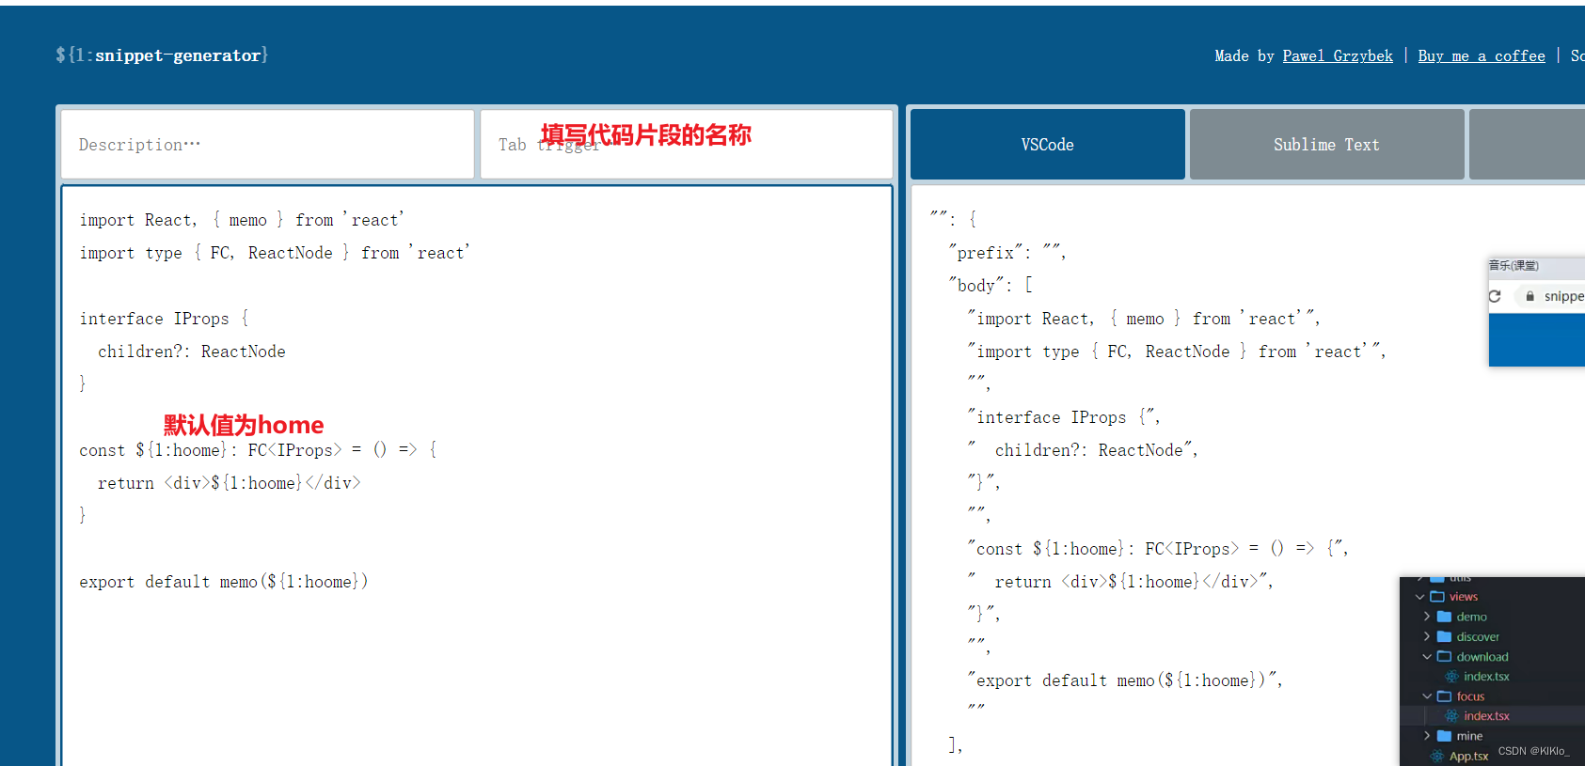Open the Pawel Grzybek author link
The width and height of the screenshot is (1585, 766).
click(x=1338, y=56)
